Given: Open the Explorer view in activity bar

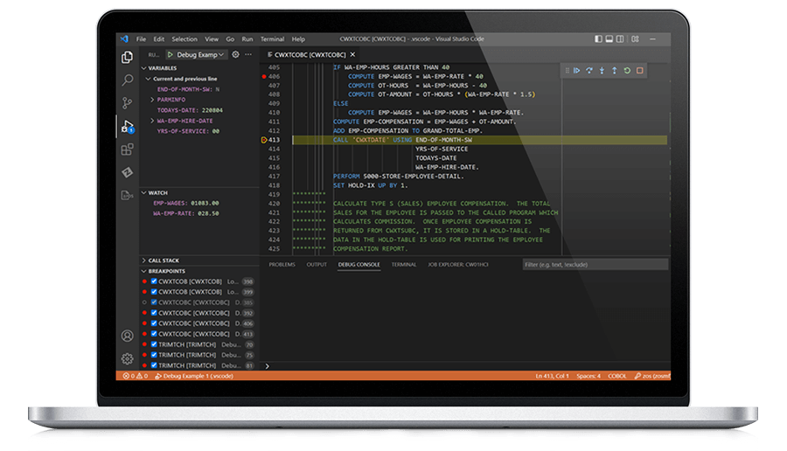Looking at the screenshot, I should click(x=128, y=58).
